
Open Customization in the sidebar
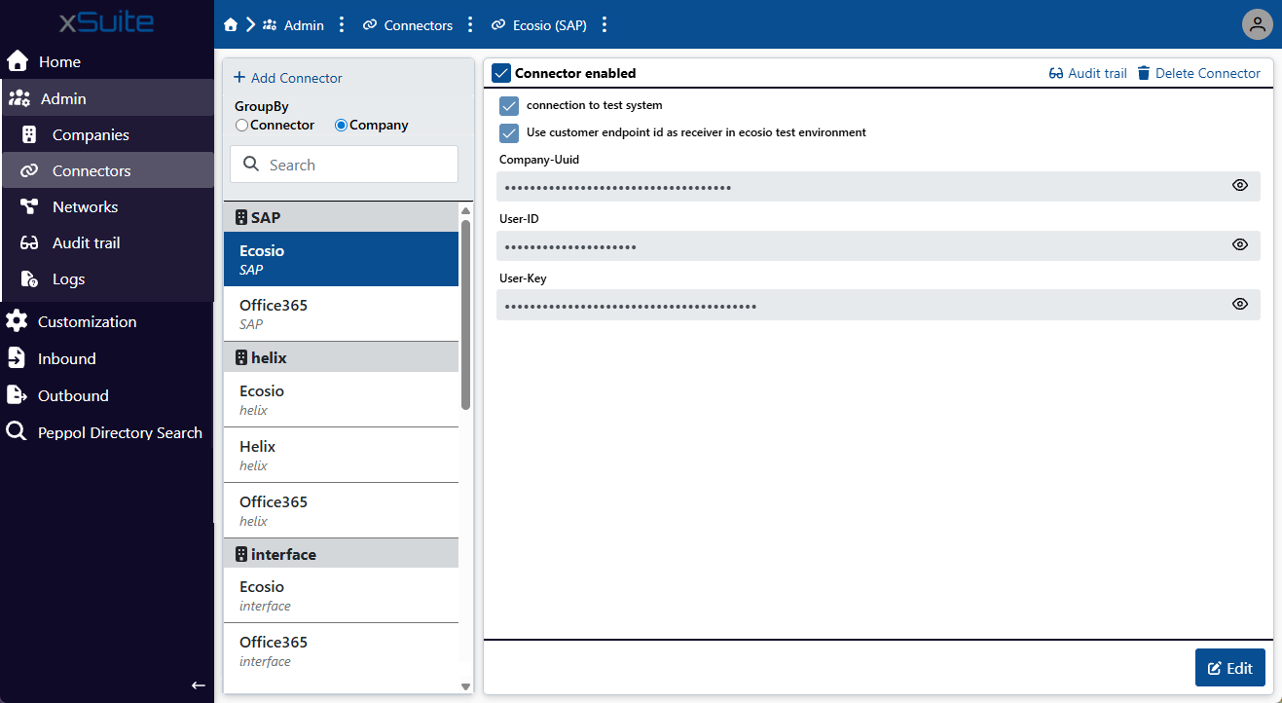[87, 322]
